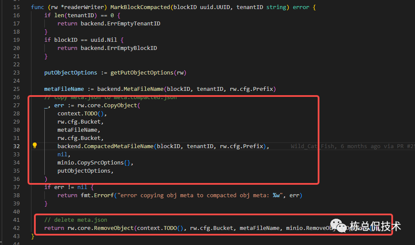Screen dimensions: 415x245
Task: Click the lightbulb quick-fix icon on line 32
Action: pyautogui.click(x=35, y=145)
